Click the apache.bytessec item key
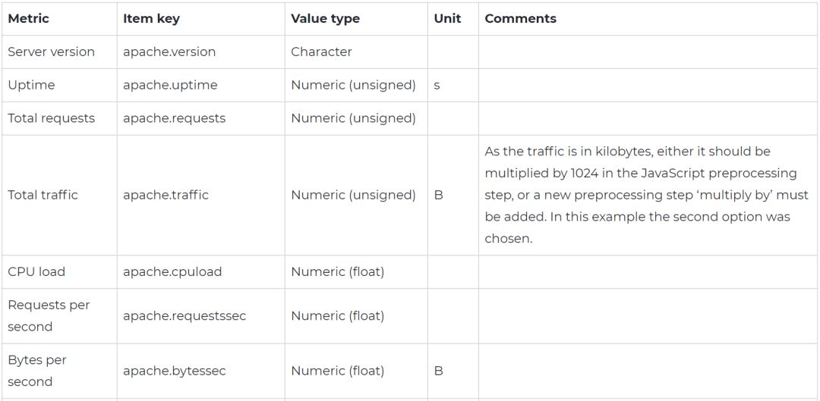Screen dimensions: 820x401 pos(175,371)
